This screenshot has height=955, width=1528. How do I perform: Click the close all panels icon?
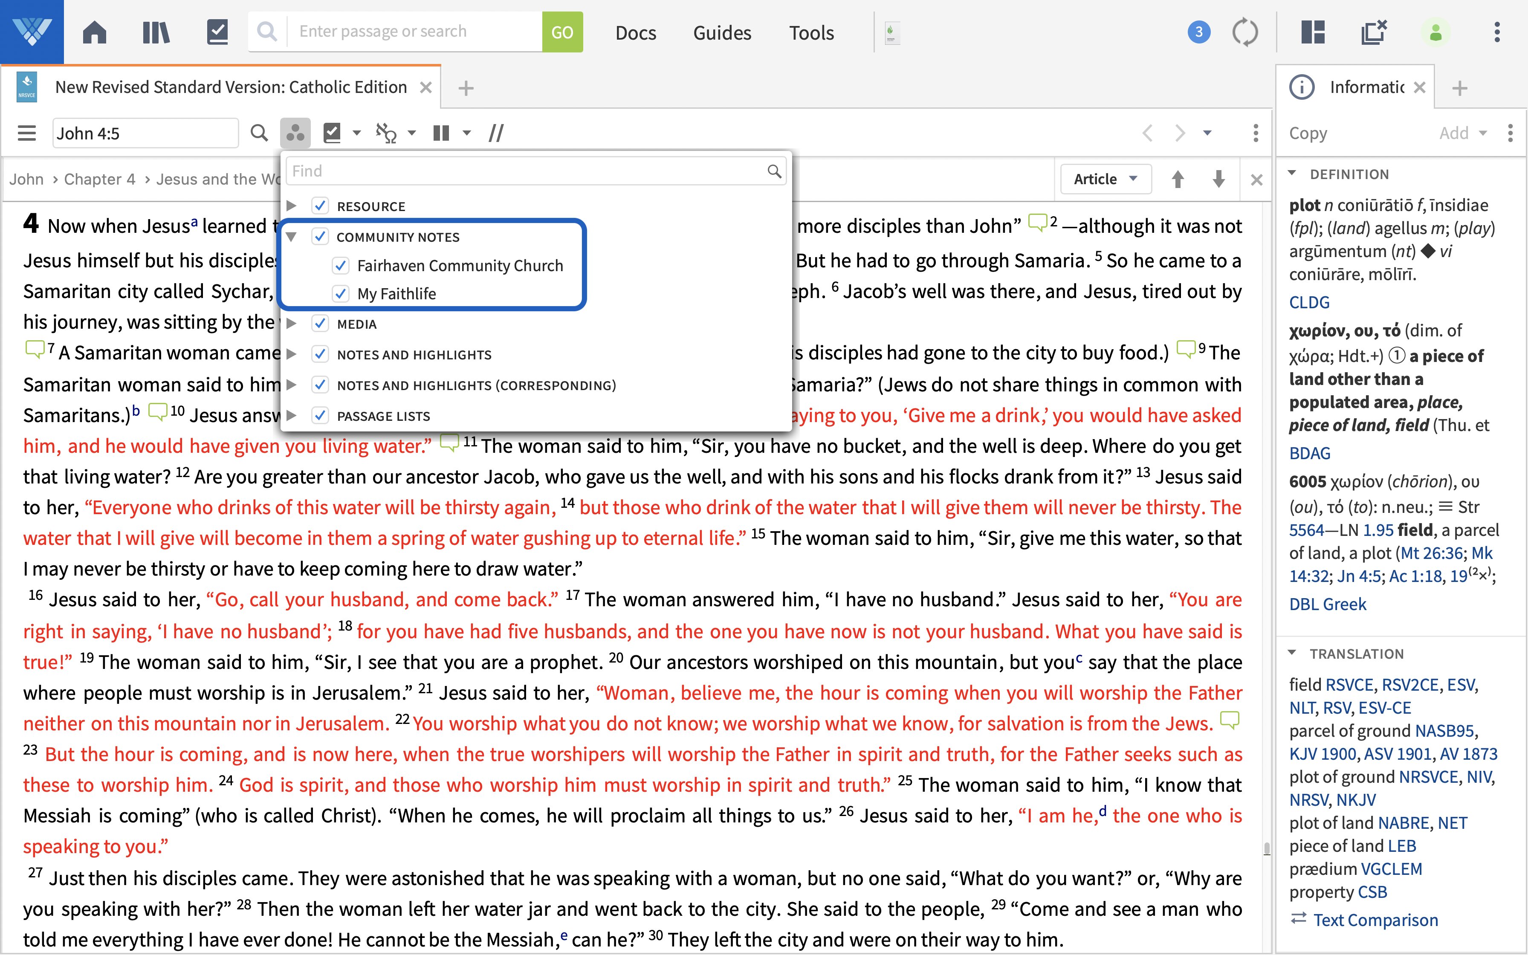click(1374, 32)
